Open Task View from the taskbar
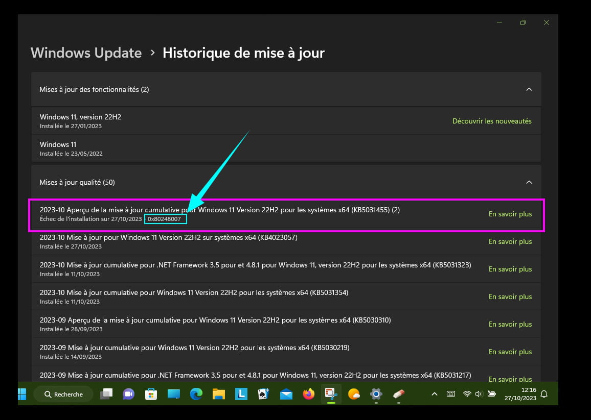The height and width of the screenshot is (420, 591). pyautogui.click(x=106, y=394)
